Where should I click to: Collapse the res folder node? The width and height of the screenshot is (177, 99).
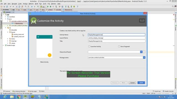point(6,28)
